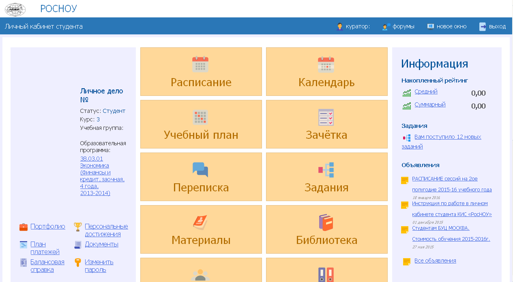The image size is (513, 282).
Task: Click the books icon for Библиотека
Action: (x=326, y=223)
